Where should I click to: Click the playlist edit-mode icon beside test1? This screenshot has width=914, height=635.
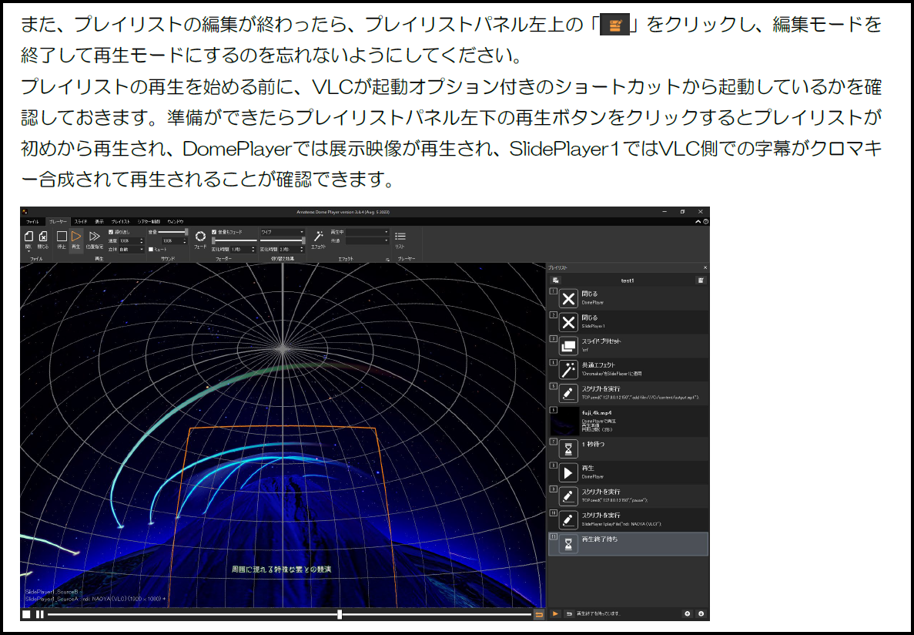click(x=701, y=281)
